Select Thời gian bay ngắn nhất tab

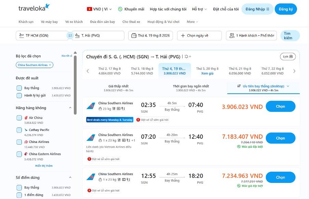pyautogui.click(x=191, y=88)
